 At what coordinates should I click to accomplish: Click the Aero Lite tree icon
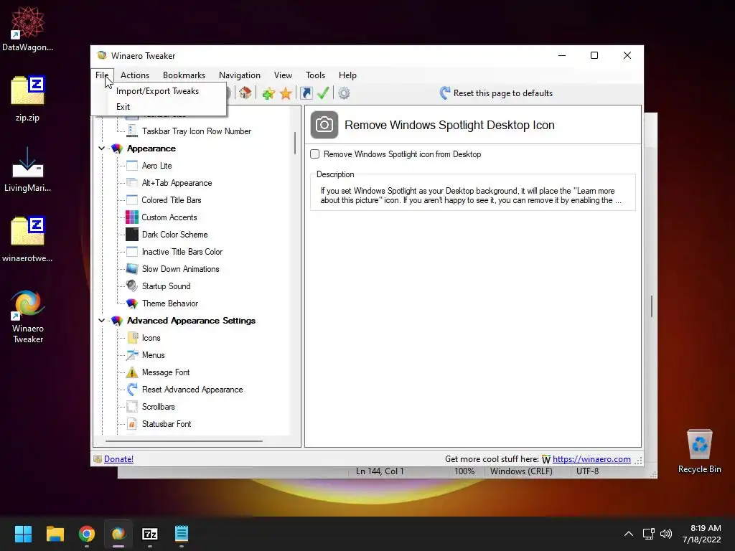(x=132, y=166)
